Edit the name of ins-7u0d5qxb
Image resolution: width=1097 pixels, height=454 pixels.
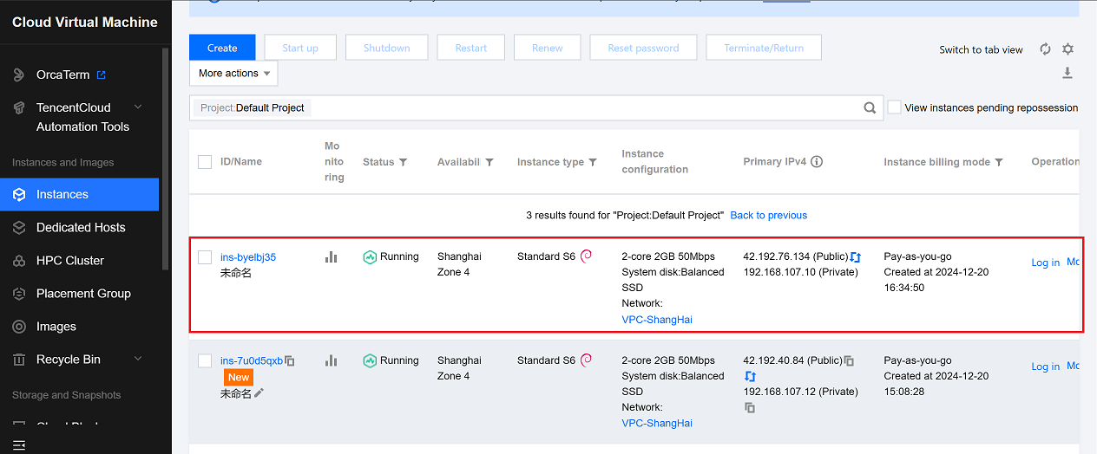click(259, 393)
